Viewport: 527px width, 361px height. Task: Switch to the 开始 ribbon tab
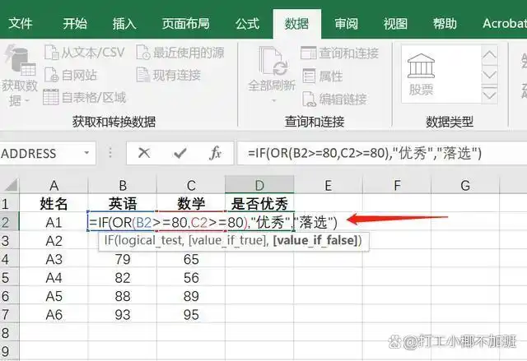tap(75, 24)
